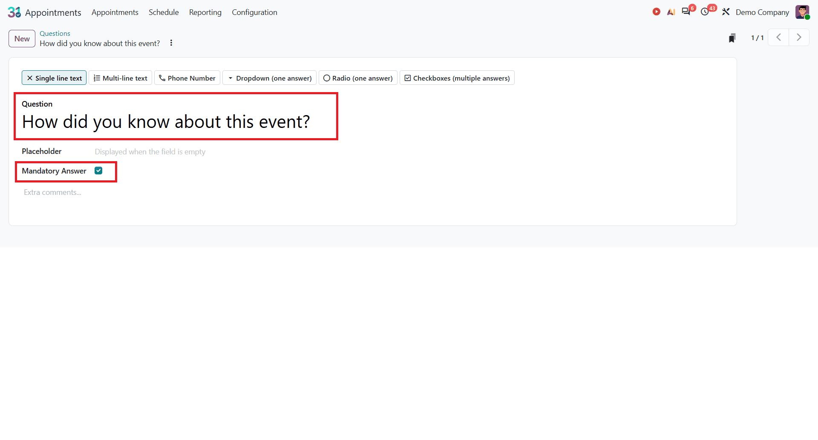Switch company via Demo Company
This screenshot has height=440, width=818.
(x=762, y=12)
